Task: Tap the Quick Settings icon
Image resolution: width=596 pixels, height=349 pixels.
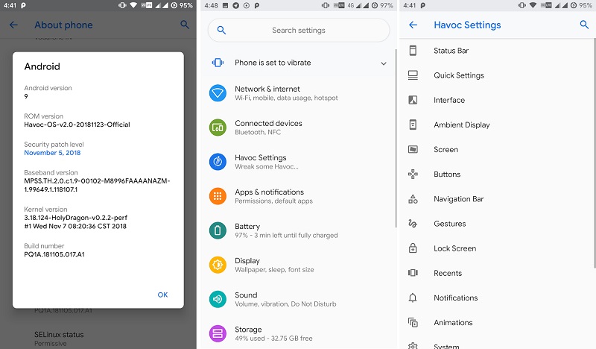Action: [x=413, y=75]
